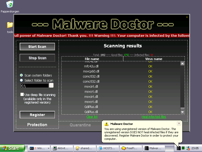Click Heal infected files link

(154, 117)
